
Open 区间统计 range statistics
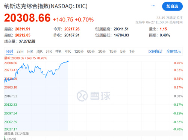point(156,51)
